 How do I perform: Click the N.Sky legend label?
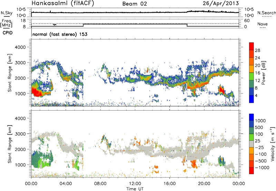7,13
